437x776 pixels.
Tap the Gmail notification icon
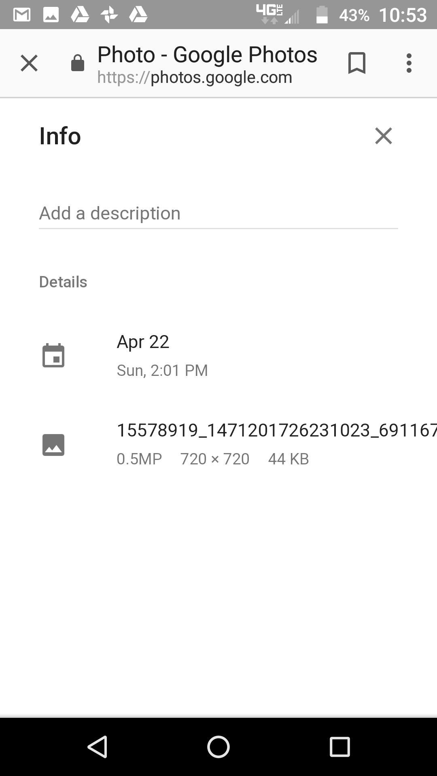(x=22, y=15)
